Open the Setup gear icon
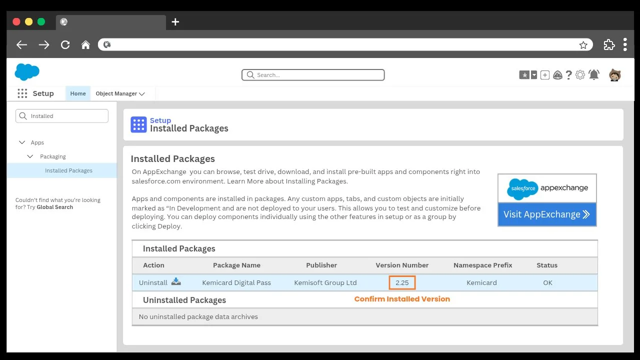640x360 pixels. click(x=580, y=75)
